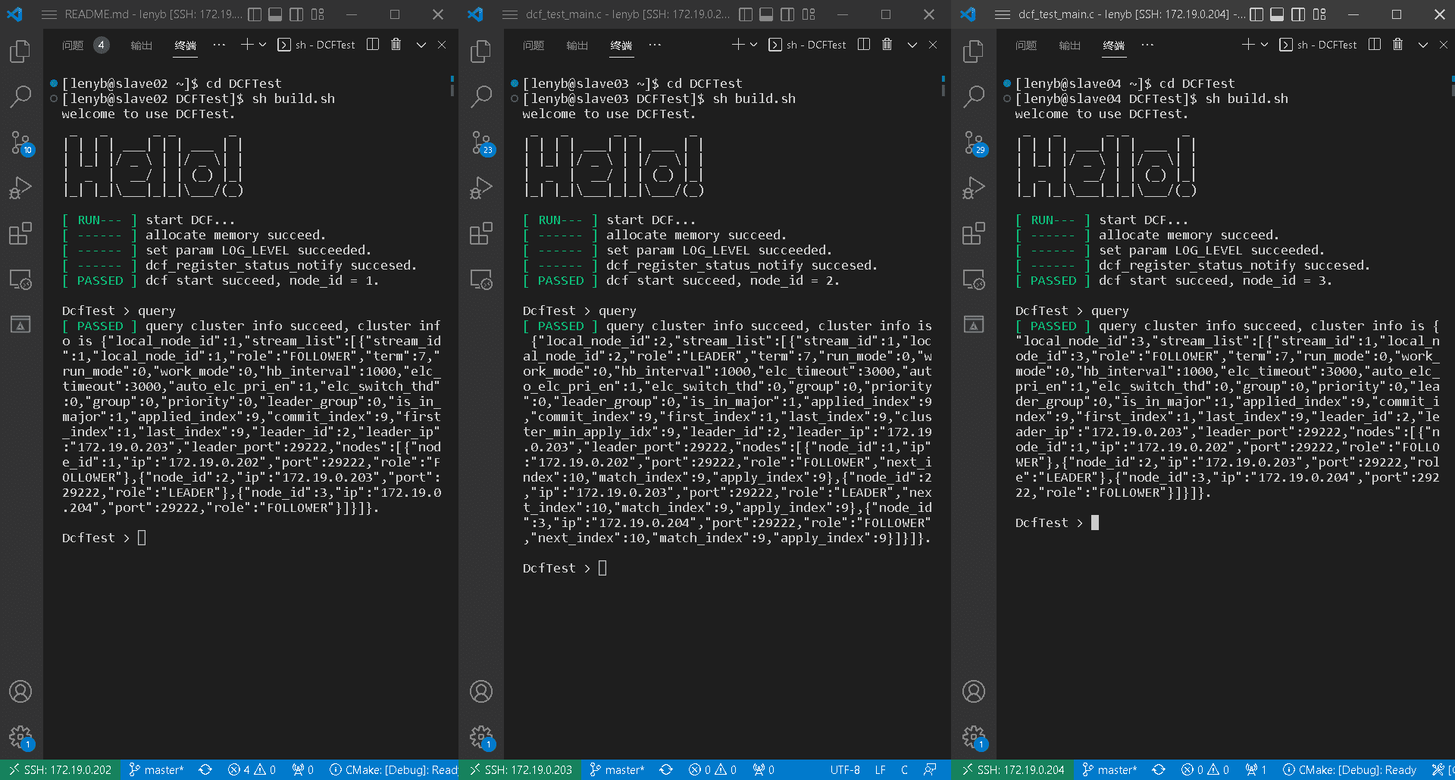Add new terminal in slave02 window
The height and width of the screenshot is (780, 1455).
tap(246, 45)
